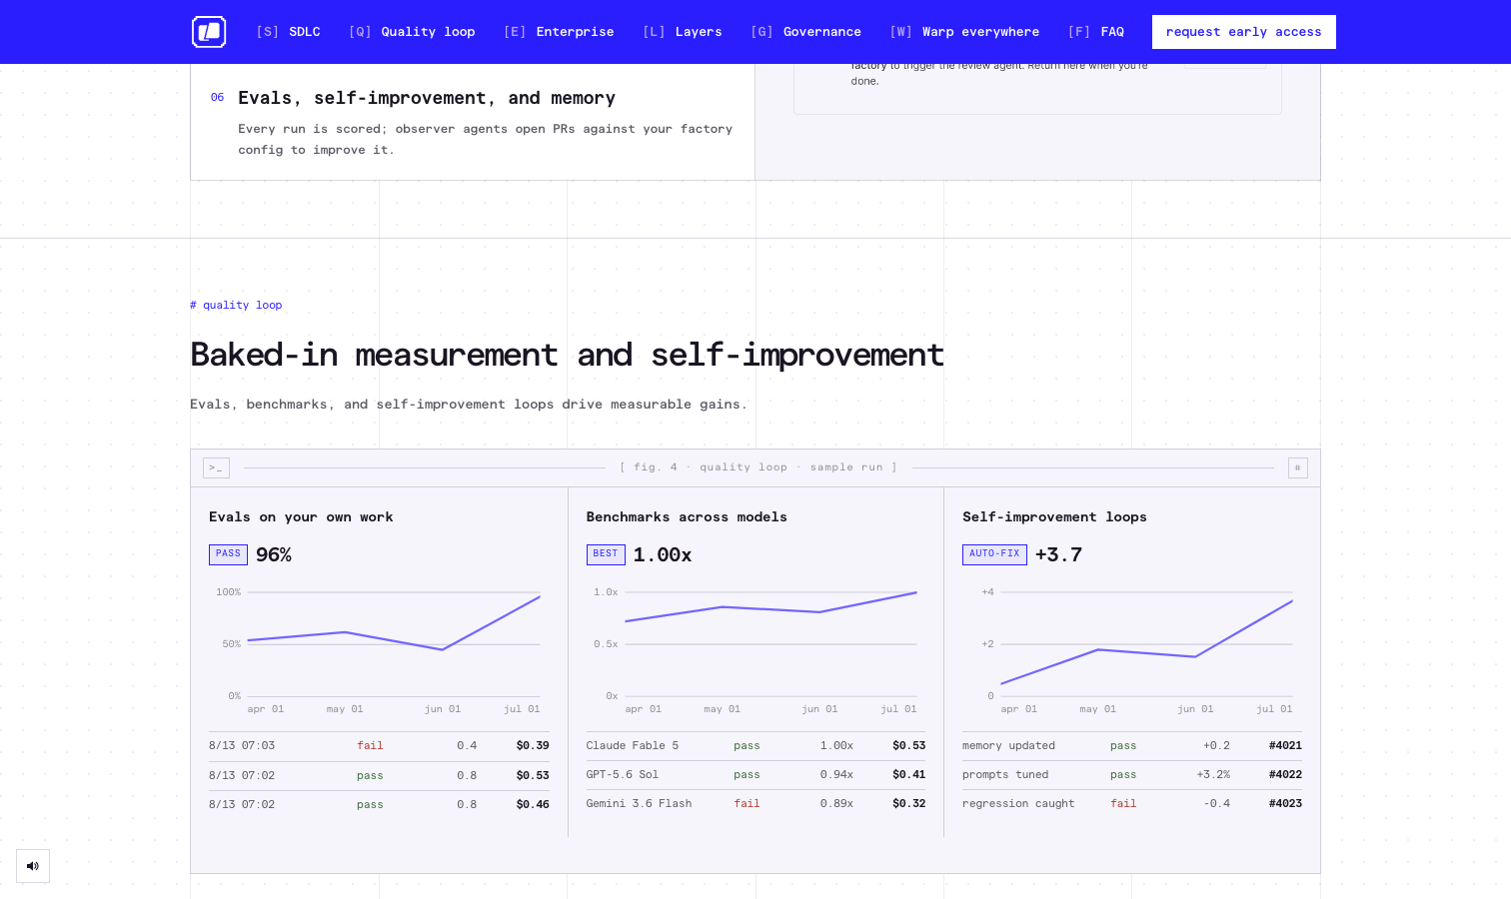Click the BEST badge next to 1.00x
The height and width of the screenshot is (899, 1511).
click(x=606, y=554)
